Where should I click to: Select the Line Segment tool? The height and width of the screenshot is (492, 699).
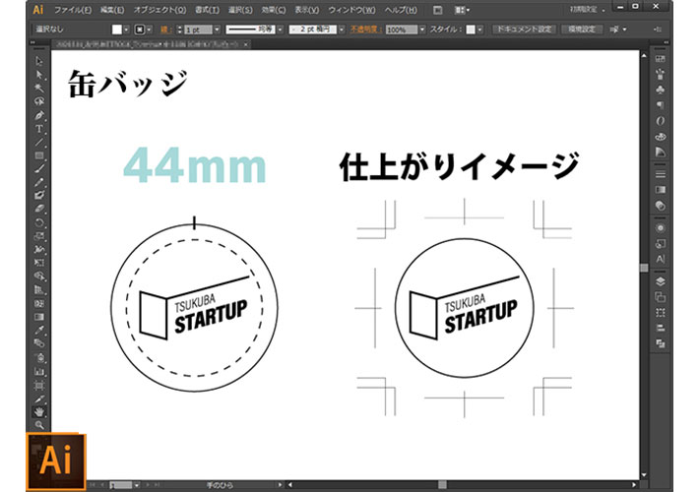(x=39, y=142)
